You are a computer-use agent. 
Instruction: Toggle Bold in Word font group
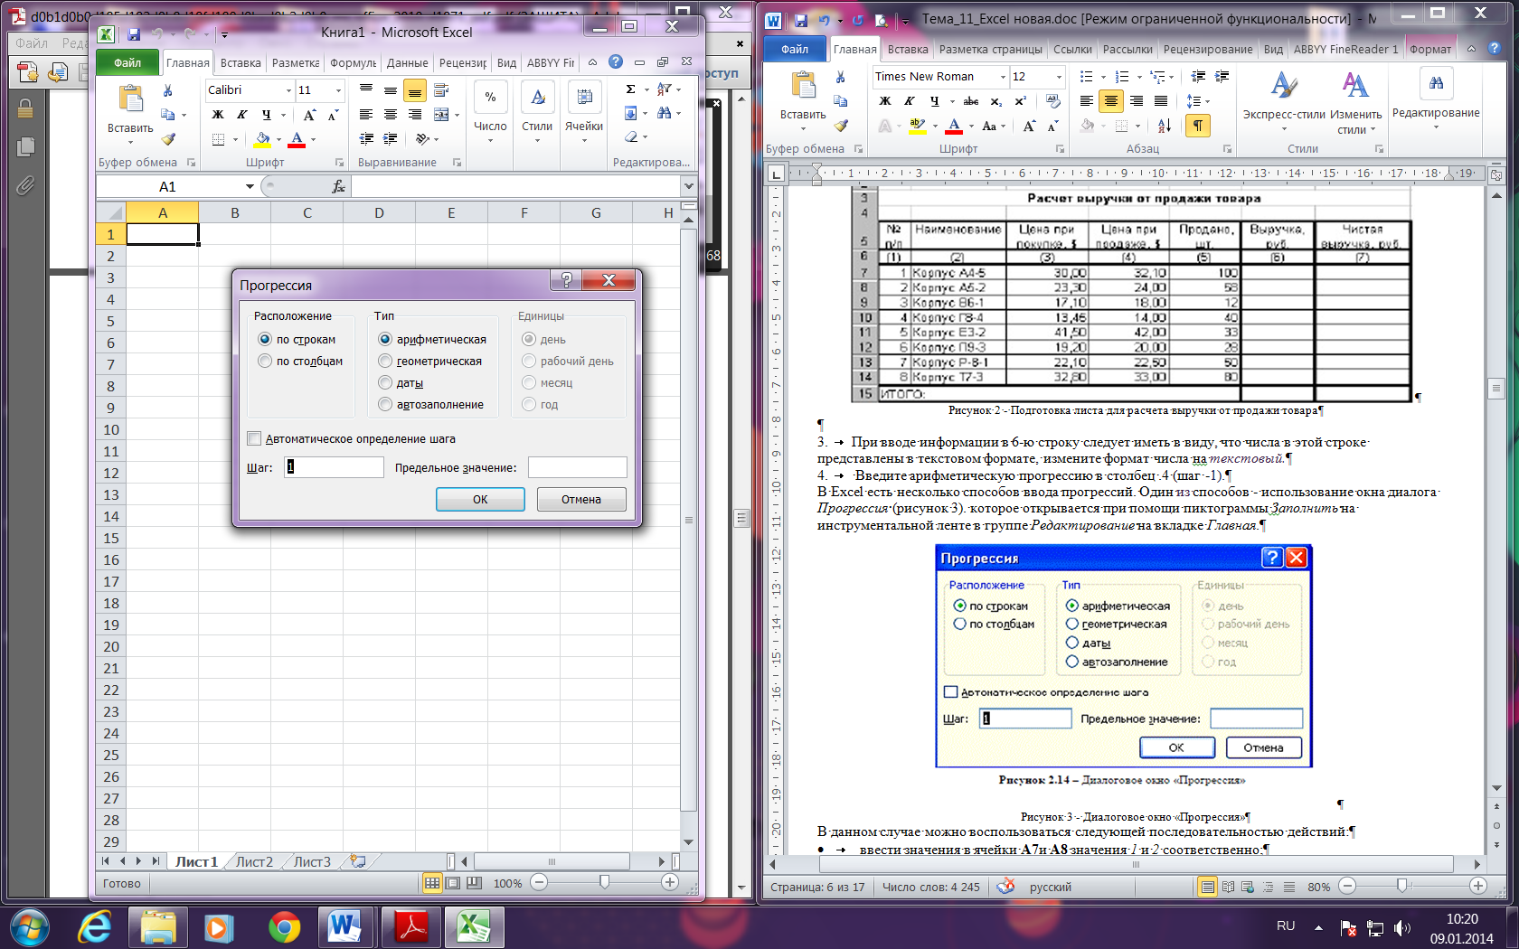tap(885, 101)
